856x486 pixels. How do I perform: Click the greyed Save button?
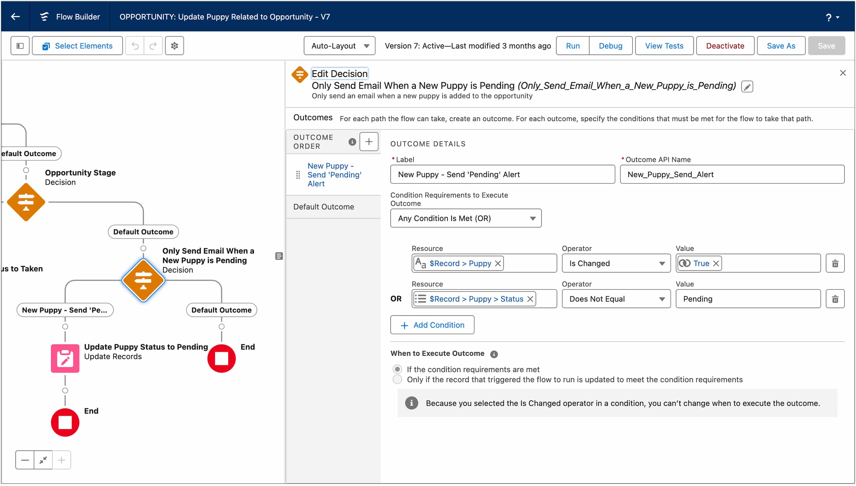click(826, 46)
